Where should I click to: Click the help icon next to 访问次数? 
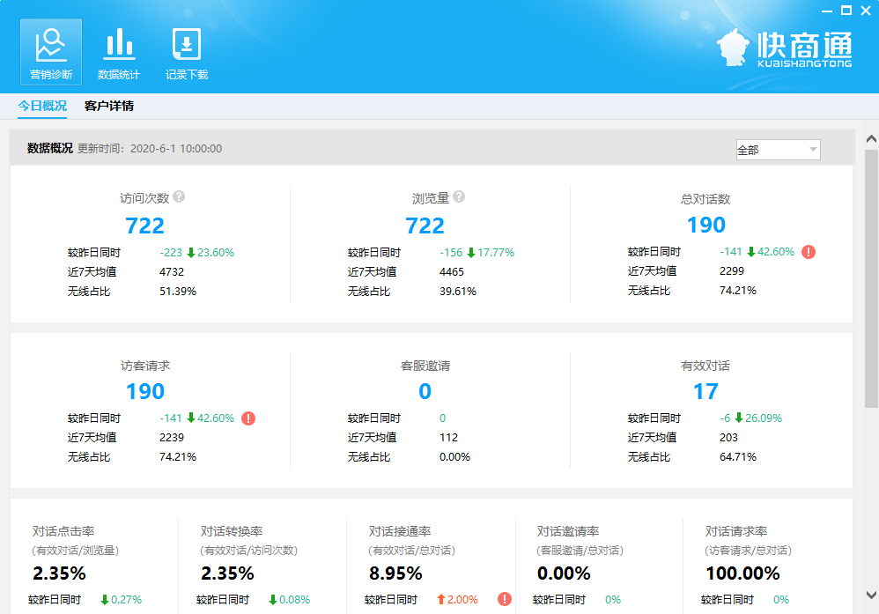[179, 197]
